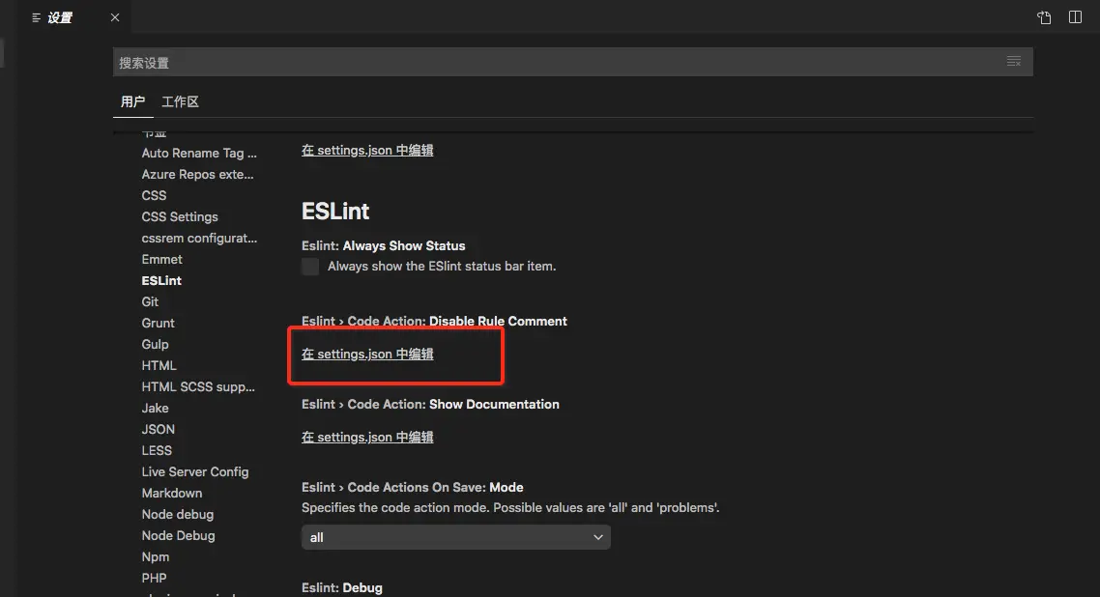Close the 设置 tab
Screen dimensions: 1100x597
(115, 17)
